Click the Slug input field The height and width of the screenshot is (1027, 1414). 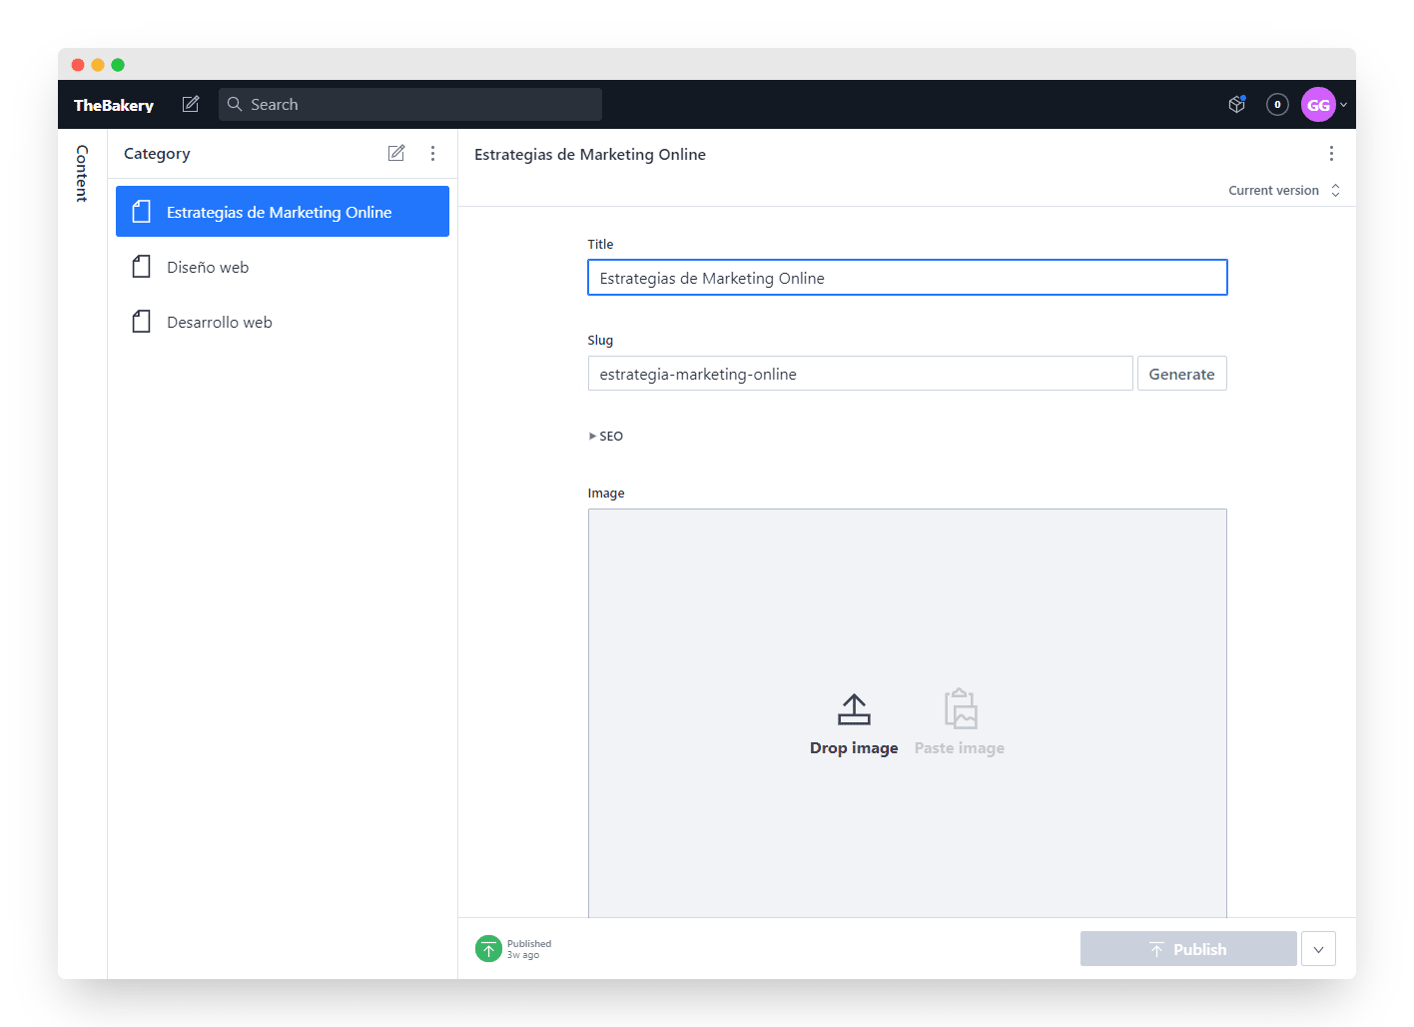861,374
